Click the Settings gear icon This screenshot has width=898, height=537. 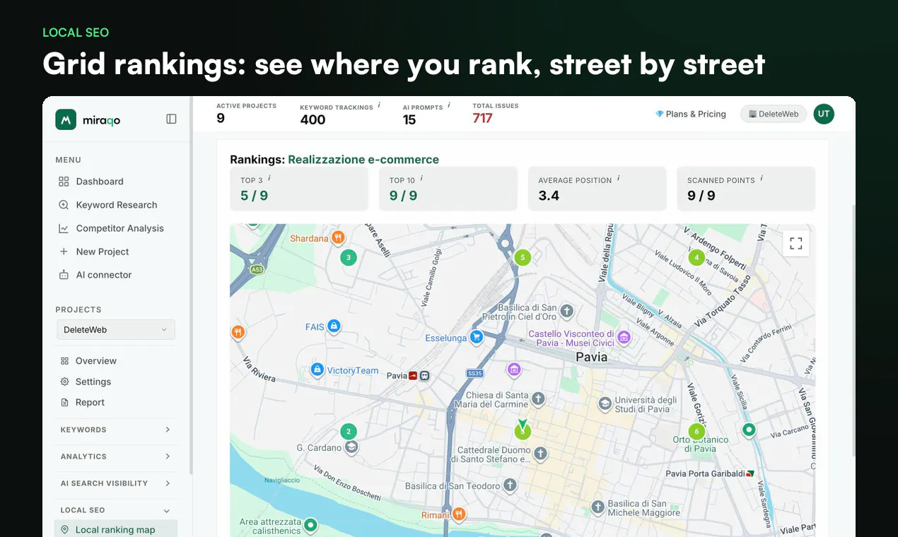(64, 382)
